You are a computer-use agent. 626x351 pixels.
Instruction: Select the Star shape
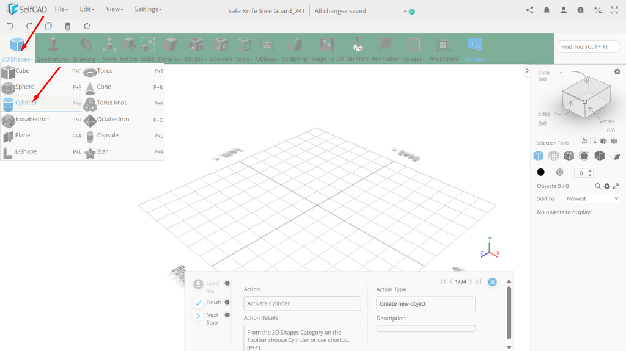pyautogui.click(x=123, y=152)
